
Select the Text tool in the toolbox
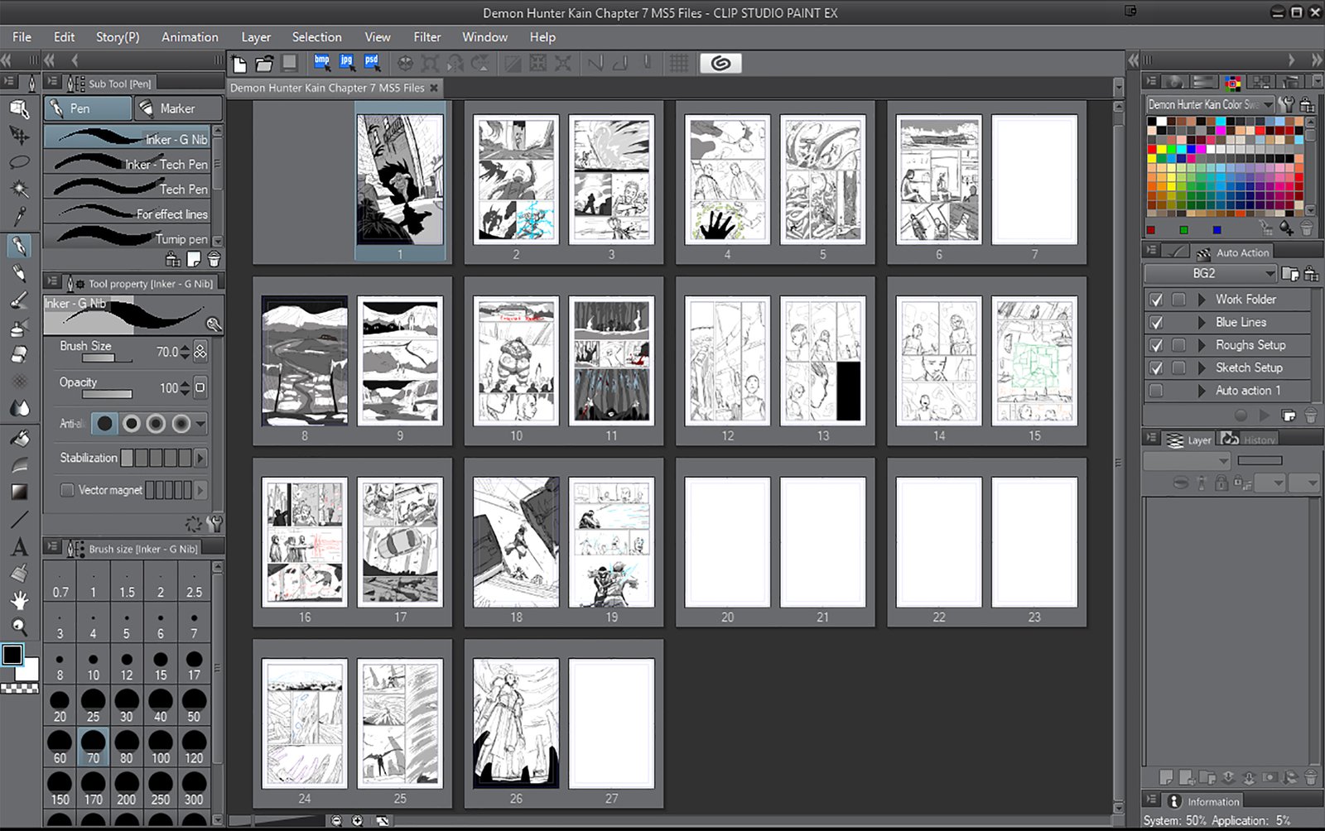(19, 547)
